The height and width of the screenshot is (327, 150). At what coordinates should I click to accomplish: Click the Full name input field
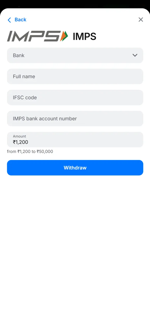tap(75, 76)
